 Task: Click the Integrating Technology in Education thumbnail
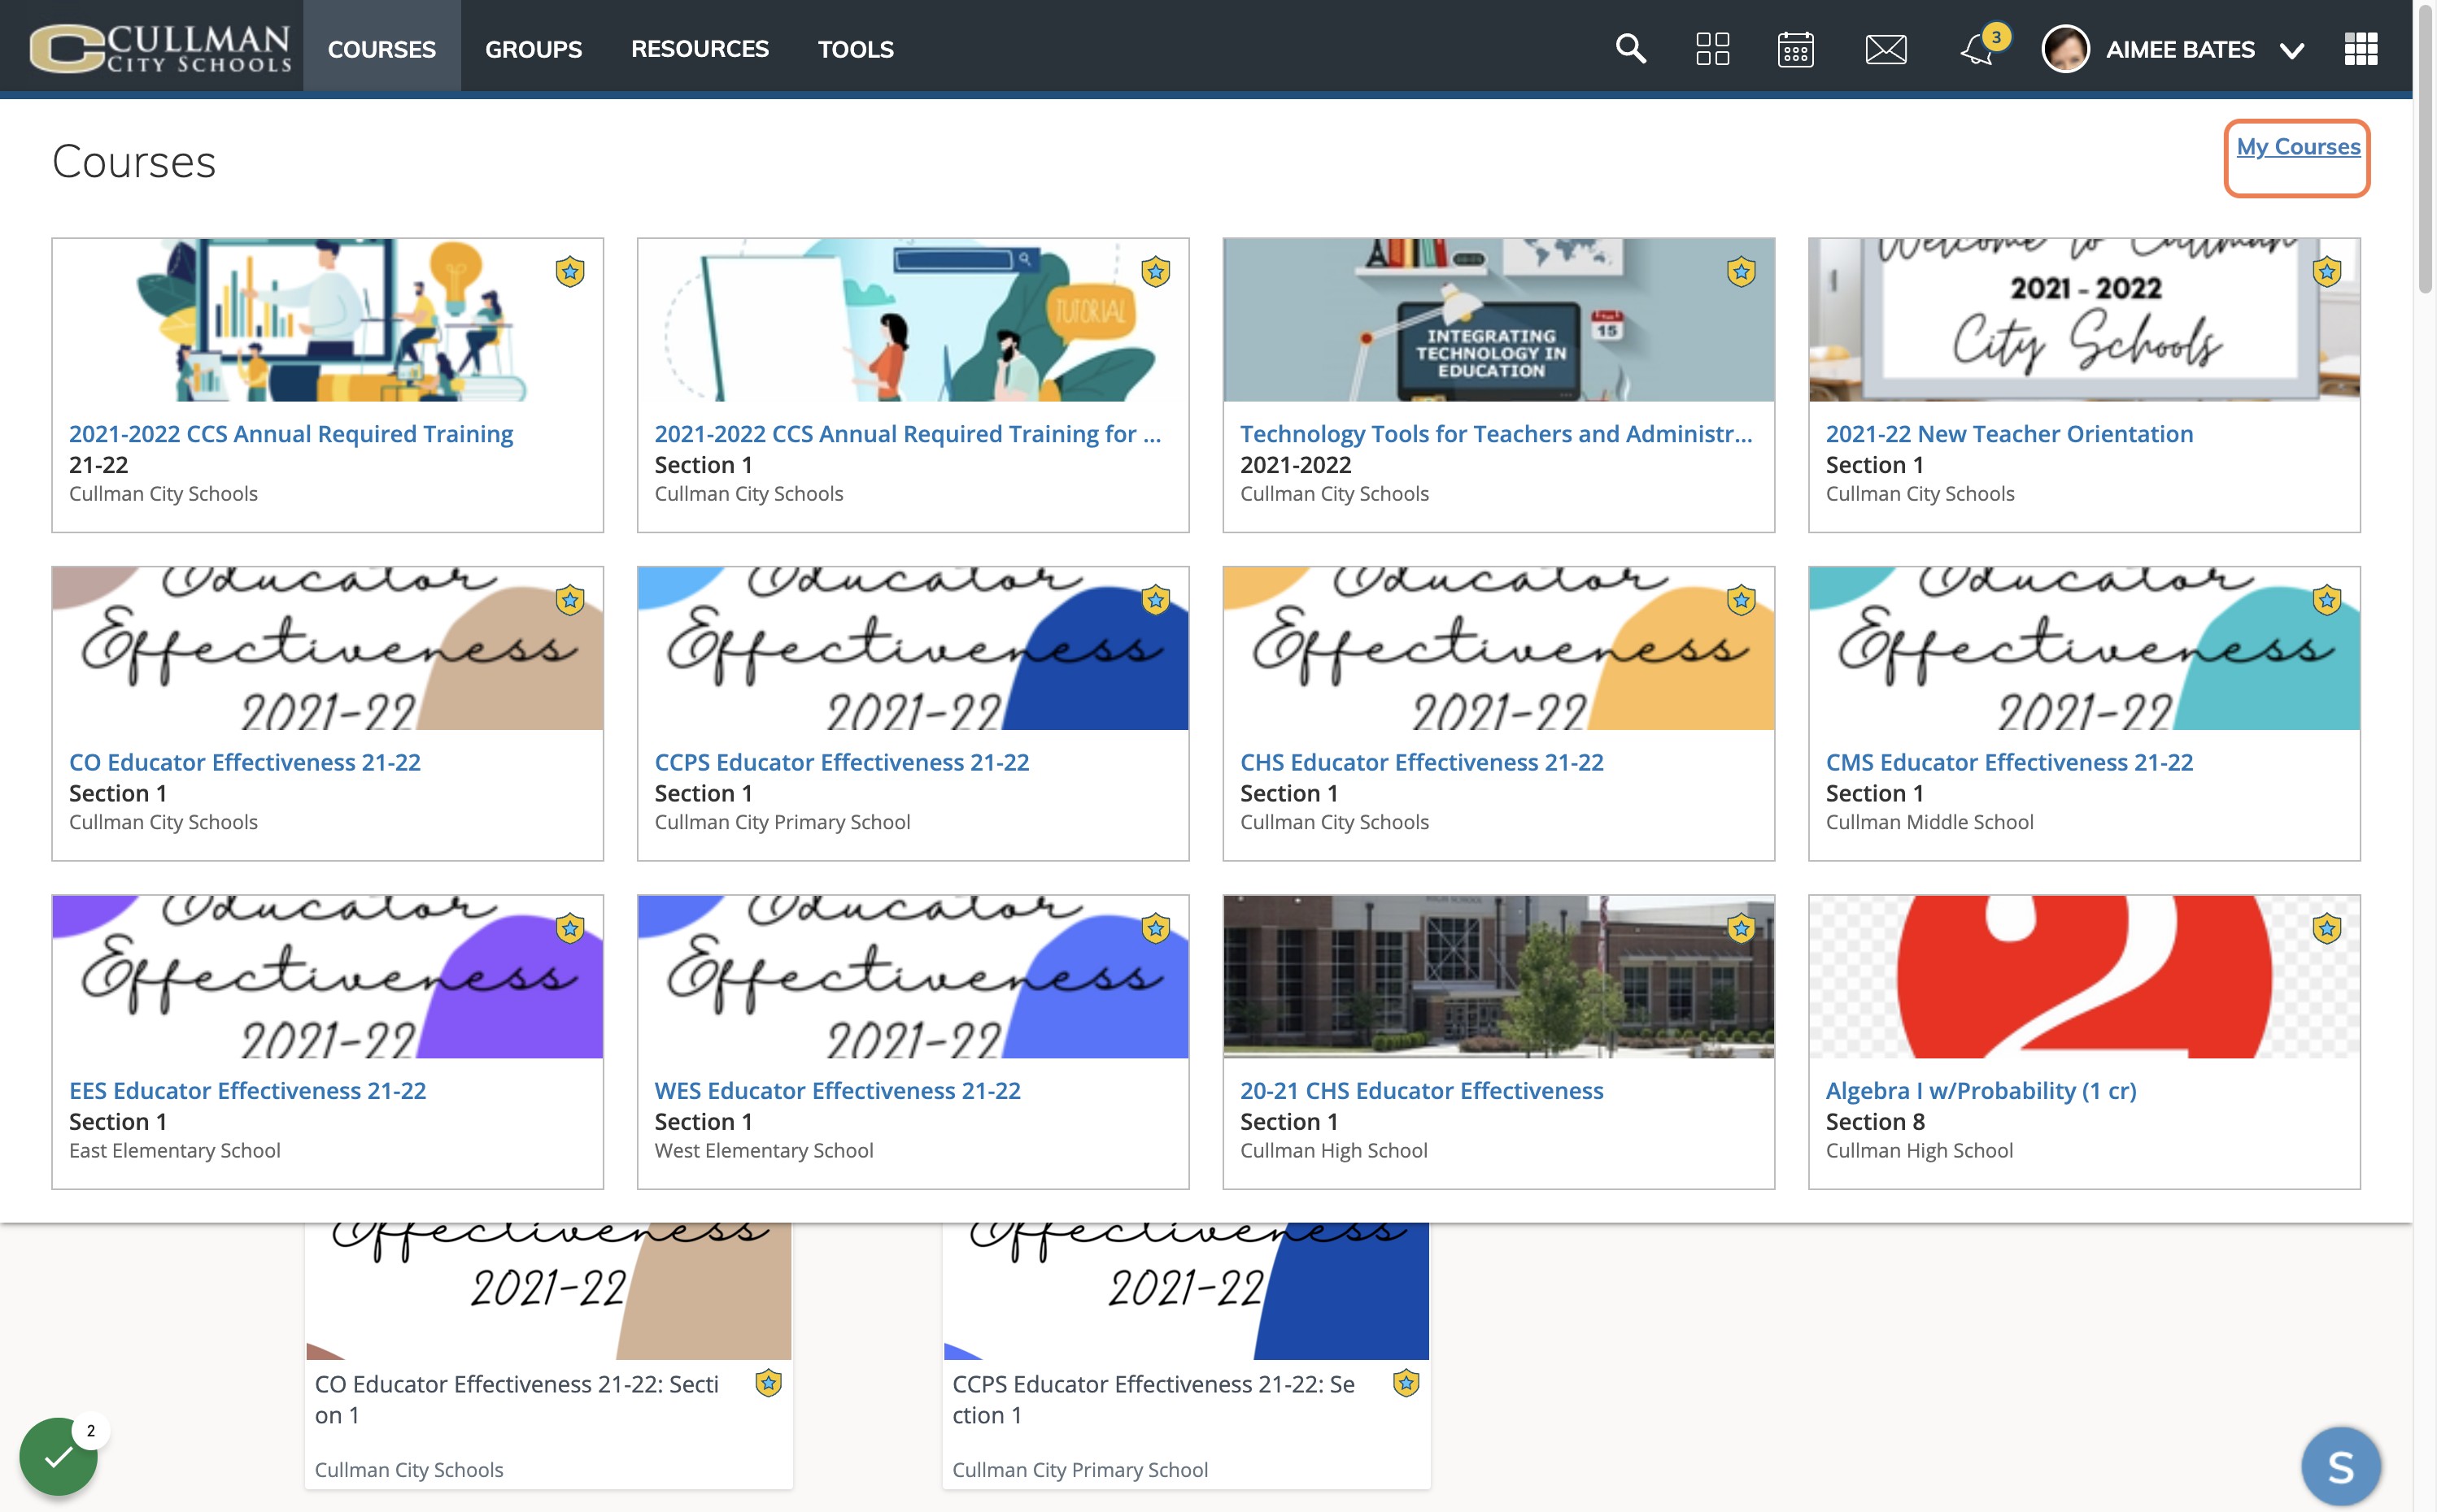[1498, 320]
